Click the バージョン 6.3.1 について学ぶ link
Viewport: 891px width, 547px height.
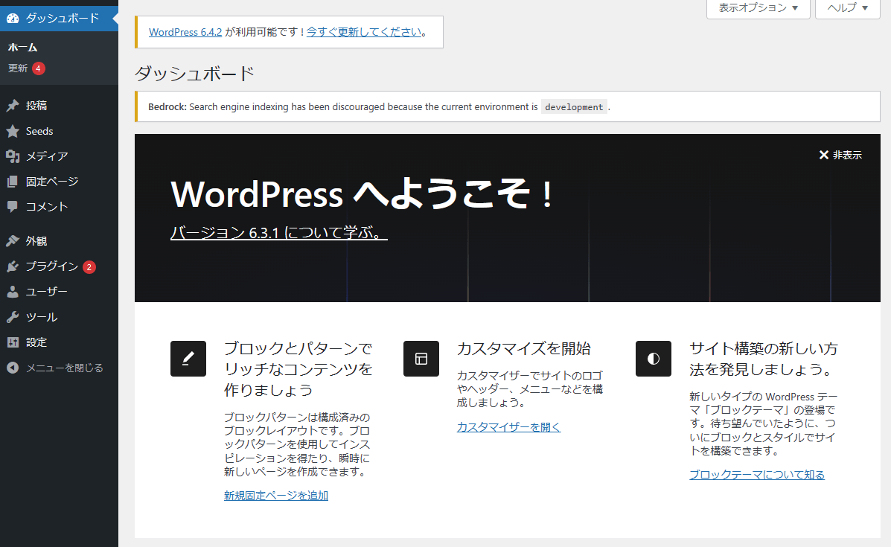tap(279, 232)
